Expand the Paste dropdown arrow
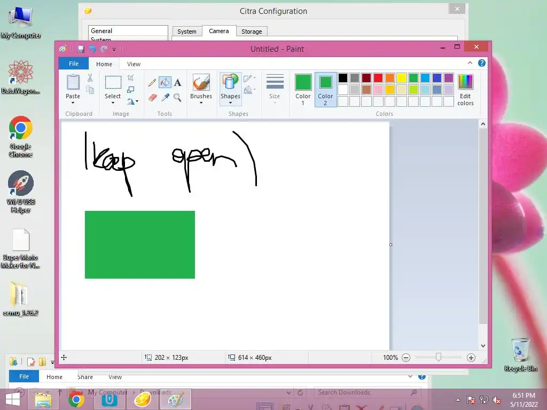547x410 pixels. coord(73,103)
